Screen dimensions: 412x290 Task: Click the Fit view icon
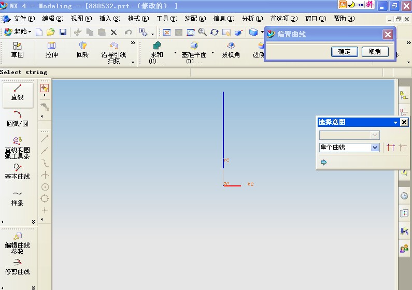point(166,32)
